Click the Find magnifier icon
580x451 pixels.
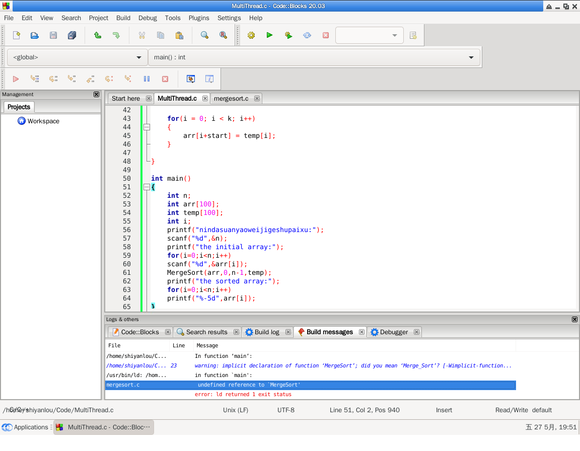(204, 35)
